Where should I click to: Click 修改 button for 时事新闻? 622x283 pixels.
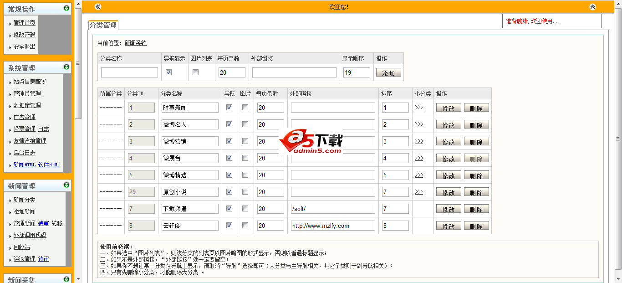point(449,108)
